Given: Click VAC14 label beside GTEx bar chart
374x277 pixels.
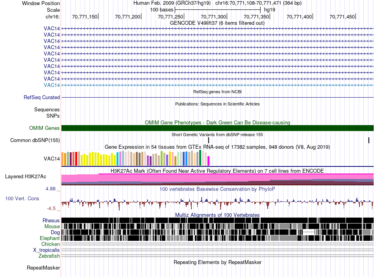Looking at the screenshot, I should pos(52,159).
